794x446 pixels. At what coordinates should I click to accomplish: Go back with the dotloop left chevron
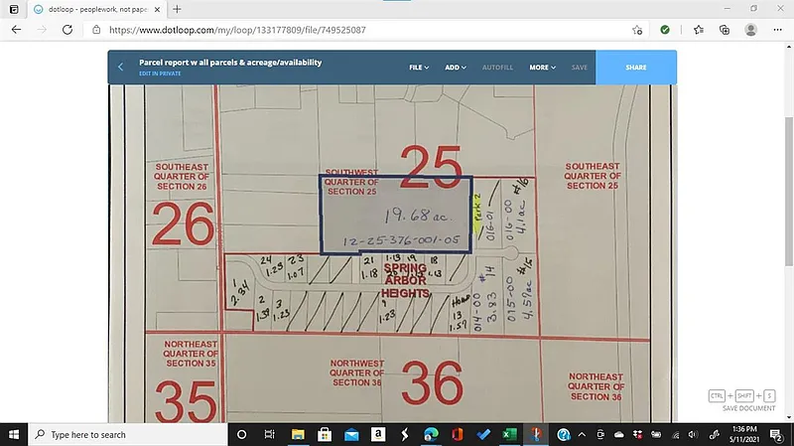(120, 67)
